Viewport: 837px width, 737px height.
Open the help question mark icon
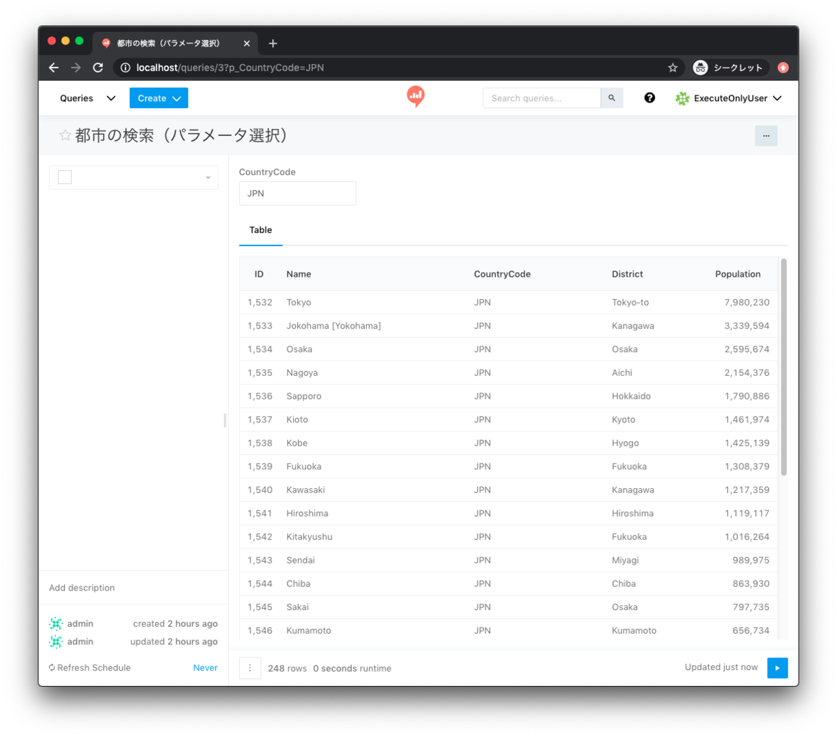pos(649,98)
